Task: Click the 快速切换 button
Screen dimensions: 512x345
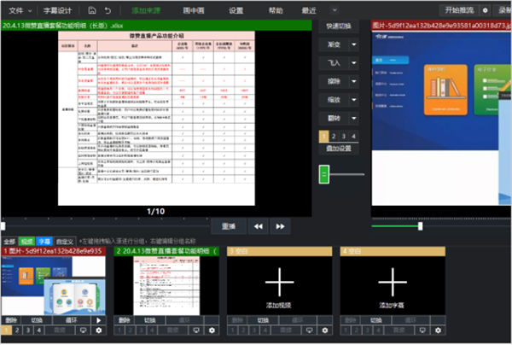Action: [x=338, y=27]
